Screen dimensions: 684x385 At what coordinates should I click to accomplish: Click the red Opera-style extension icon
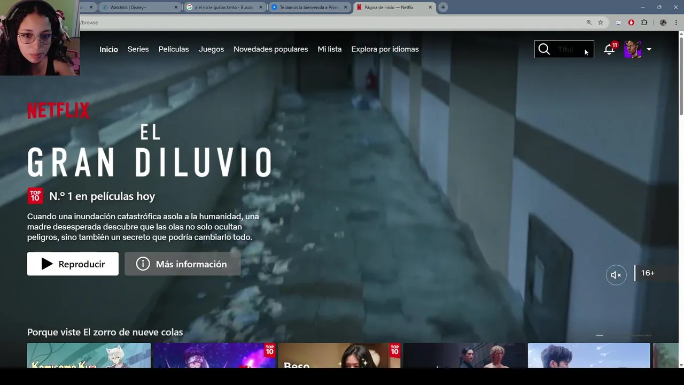click(x=631, y=22)
